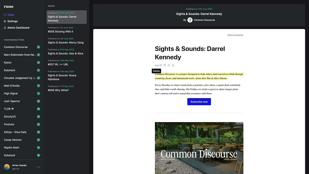Open the user menu three-dots button
Image resolution: width=309 pixels, height=174 pixels.
pos(39,167)
